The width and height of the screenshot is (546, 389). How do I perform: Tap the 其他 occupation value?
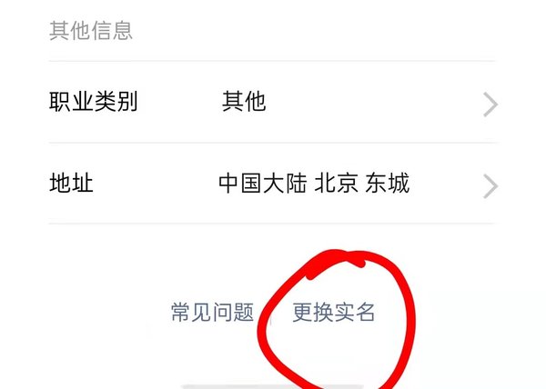click(244, 102)
